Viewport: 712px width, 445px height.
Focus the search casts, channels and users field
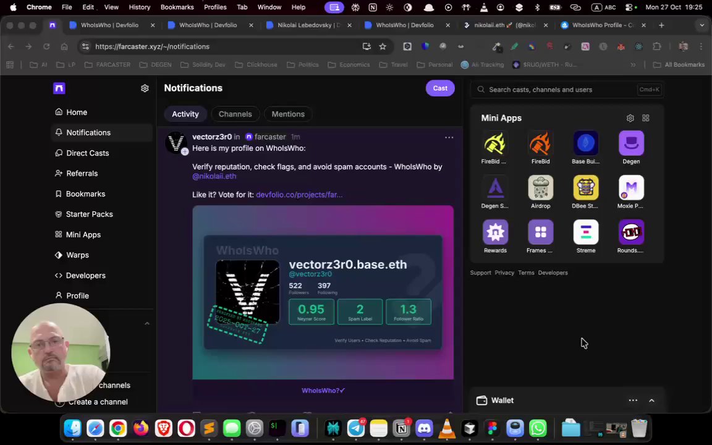[x=567, y=90]
